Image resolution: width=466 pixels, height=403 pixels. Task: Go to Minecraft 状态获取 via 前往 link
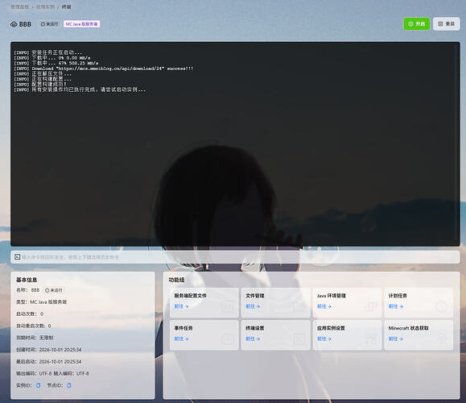coord(396,339)
